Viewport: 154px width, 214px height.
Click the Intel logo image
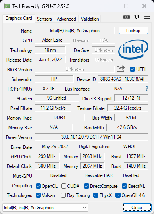(x=133, y=50)
